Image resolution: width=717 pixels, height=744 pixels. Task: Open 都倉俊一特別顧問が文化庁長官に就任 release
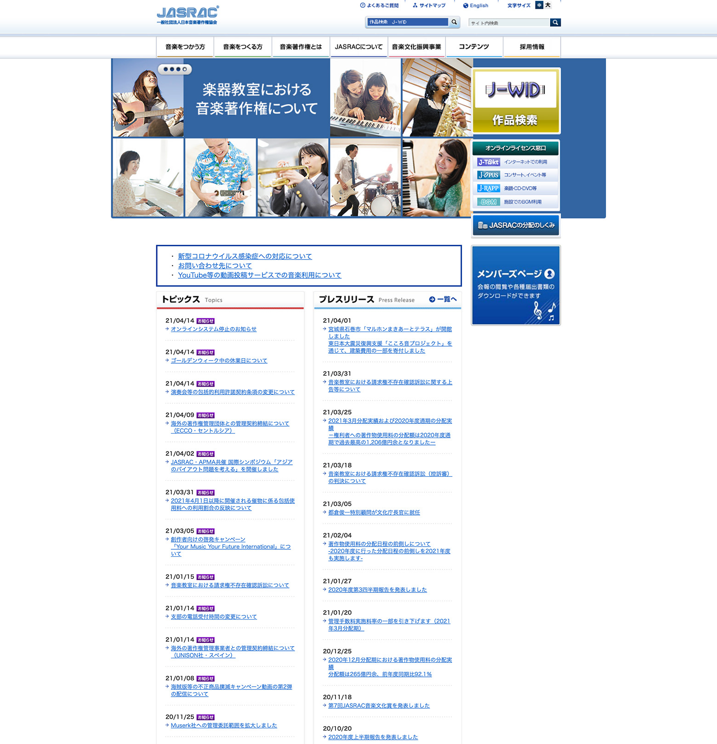374,513
